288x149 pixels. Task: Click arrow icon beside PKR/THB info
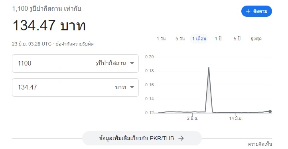[x=181, y=138]
